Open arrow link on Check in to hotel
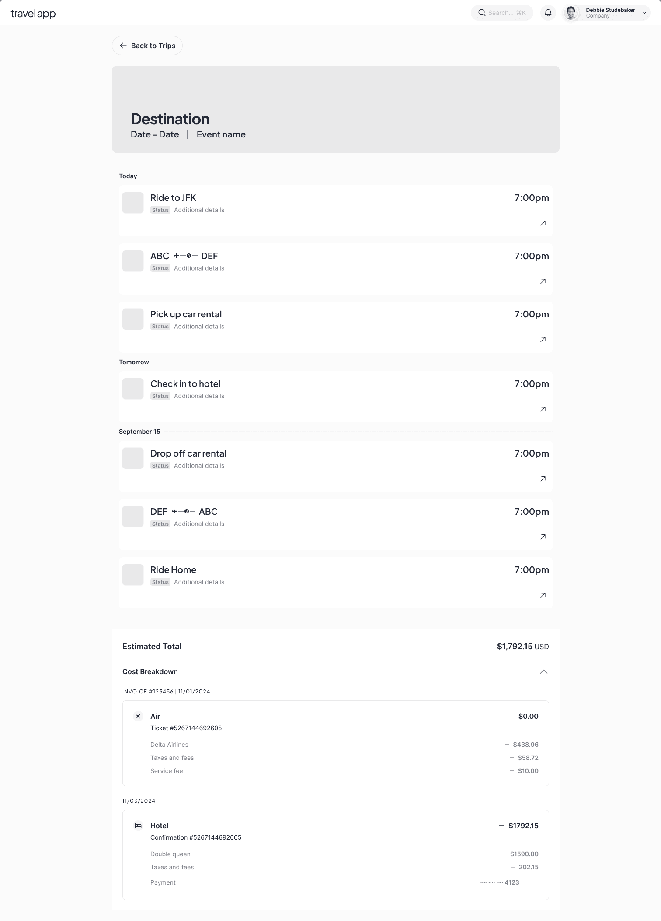Viewport: 661px width, 921px height. pos(543,409)
